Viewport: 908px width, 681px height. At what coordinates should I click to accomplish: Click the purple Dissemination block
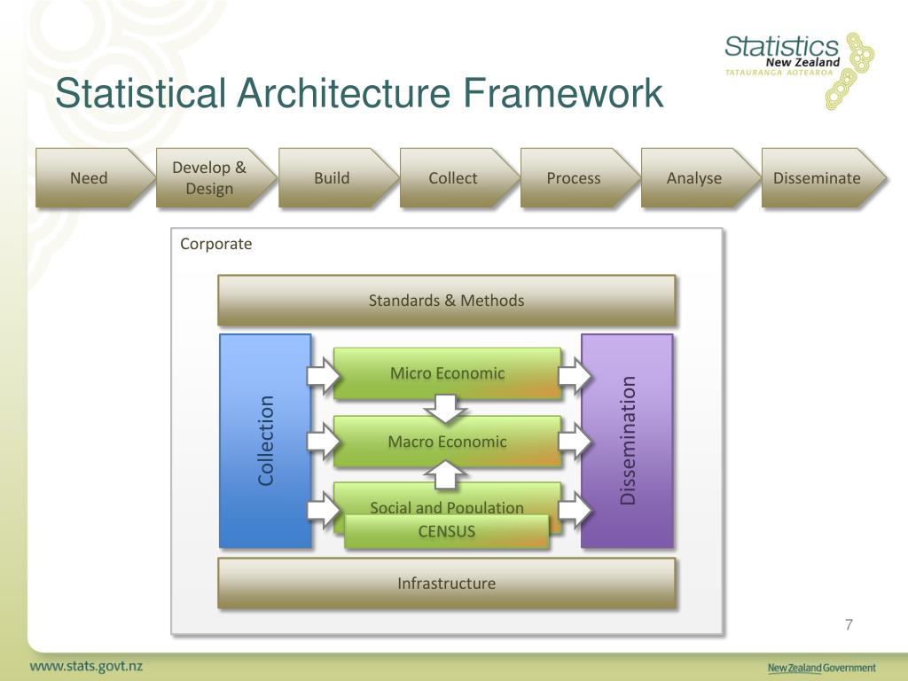click(x=627, y=441)
